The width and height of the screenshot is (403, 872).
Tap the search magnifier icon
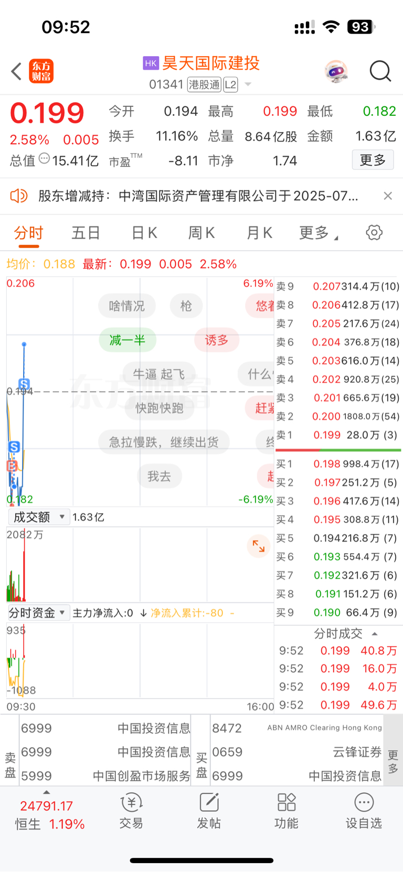click(380, 71)
